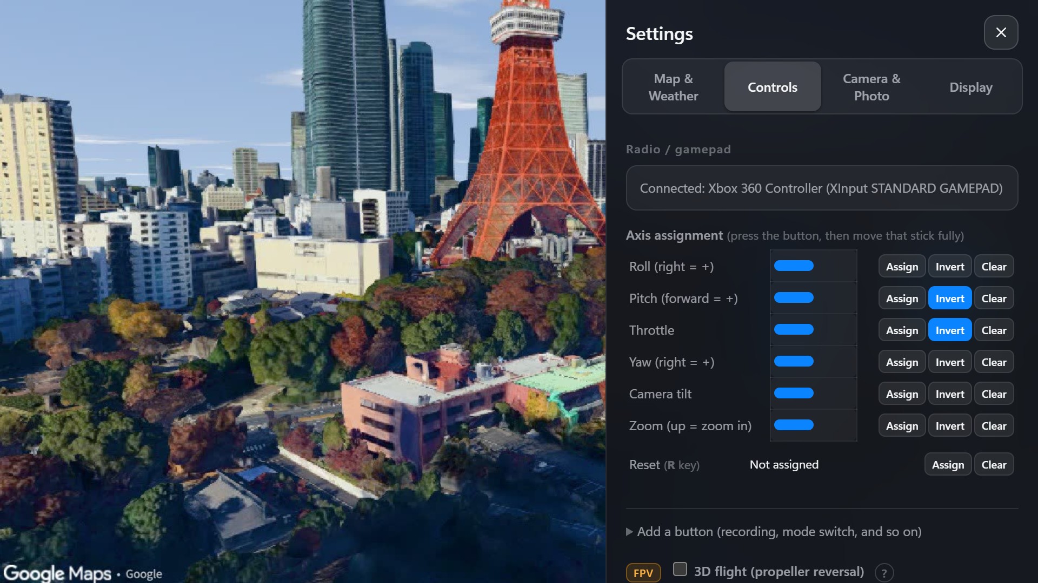The width and height of the screenshot is (1038, 583).
Task: Toggle Invert for Roll axis
Action: coord(950,267)
